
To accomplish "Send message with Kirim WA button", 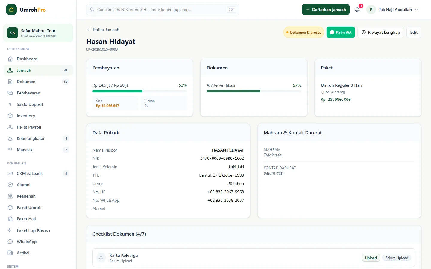I will click(341, 32).
